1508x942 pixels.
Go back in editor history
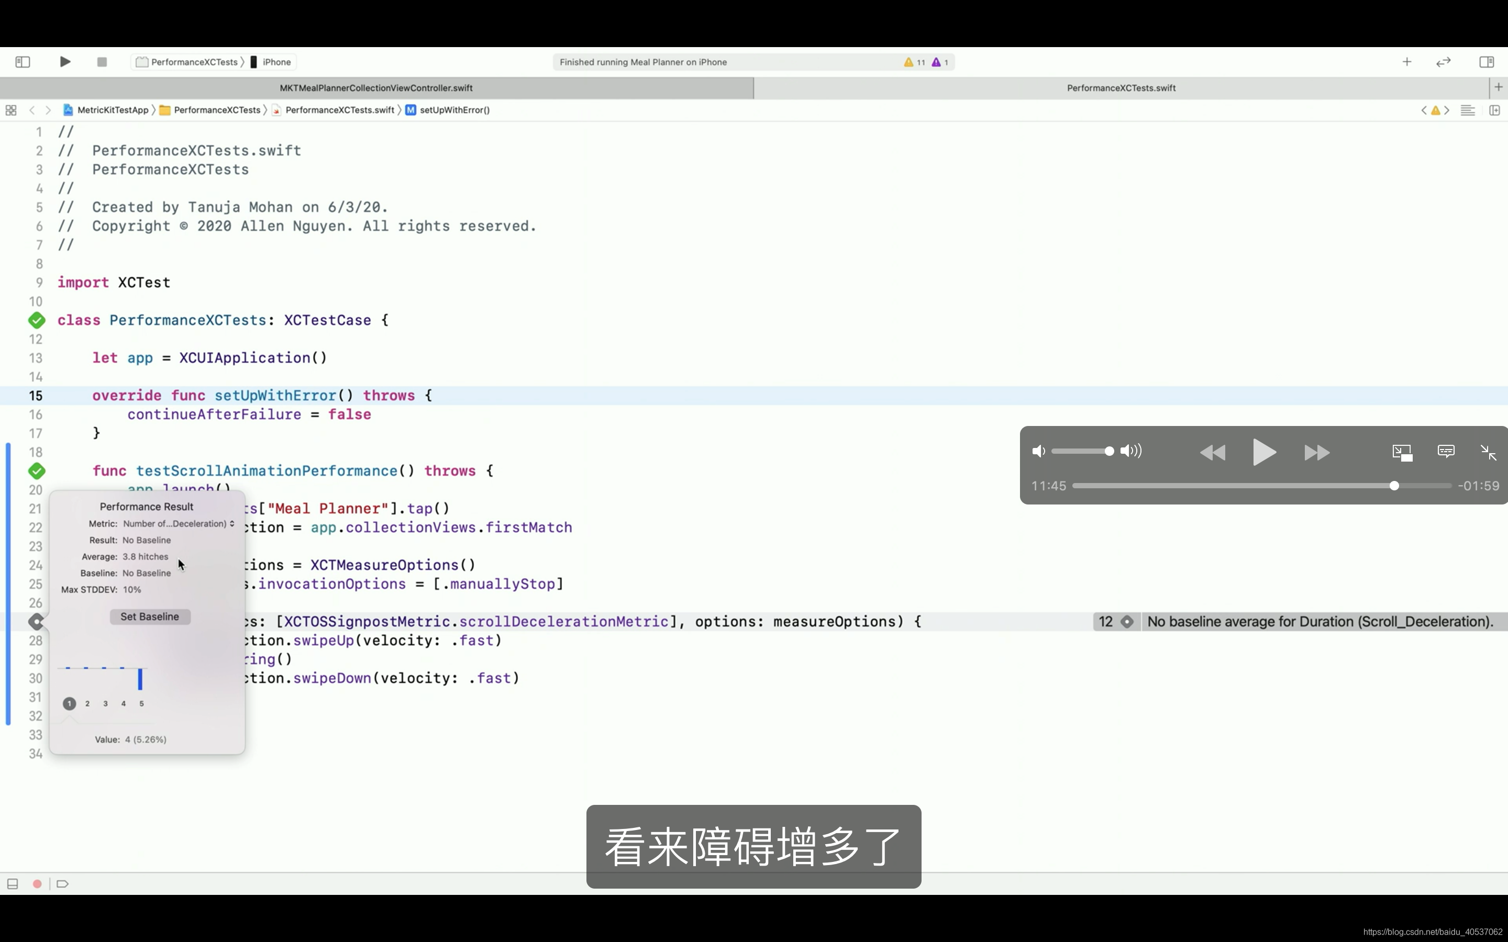point(32,110)
